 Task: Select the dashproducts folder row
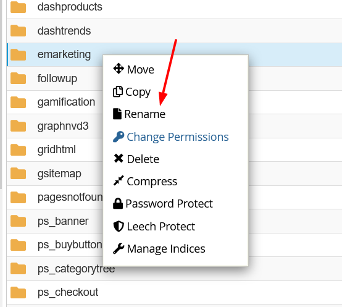(175, 7)
